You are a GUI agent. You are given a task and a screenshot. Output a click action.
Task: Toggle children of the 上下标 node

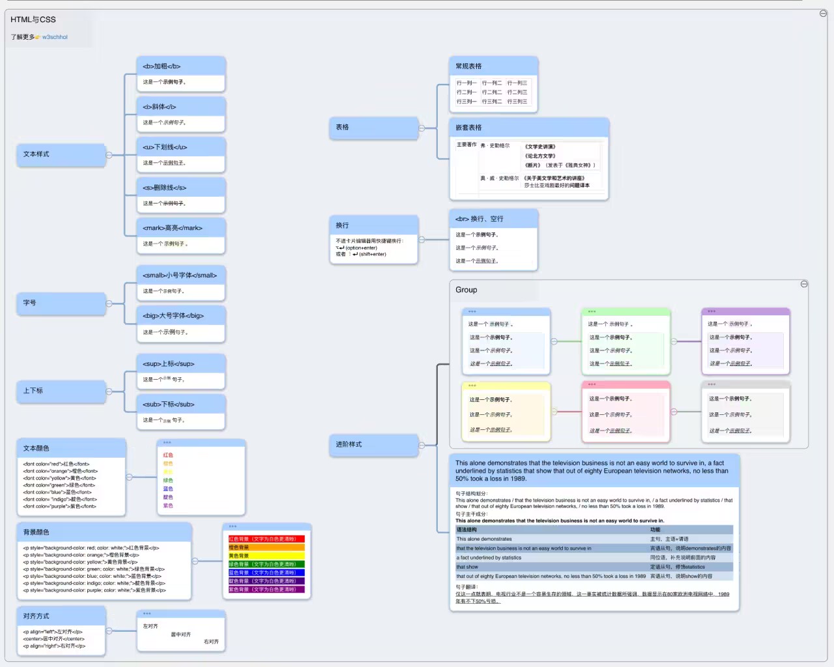(109, 391)
